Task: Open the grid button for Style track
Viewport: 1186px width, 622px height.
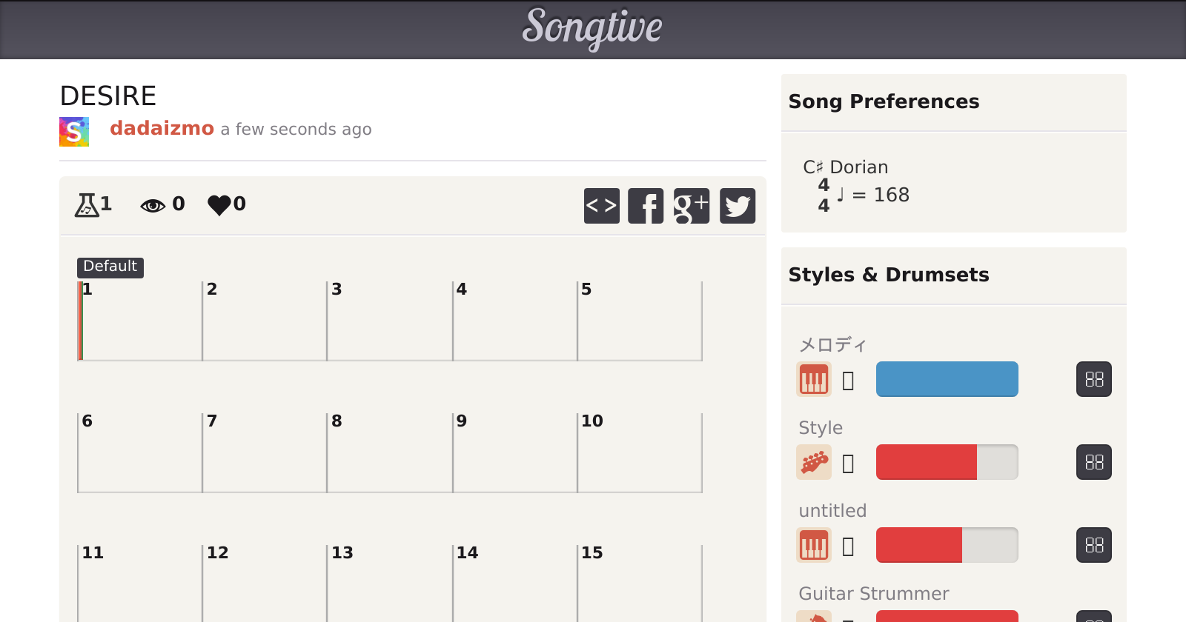Action: tap(1093, 463)
